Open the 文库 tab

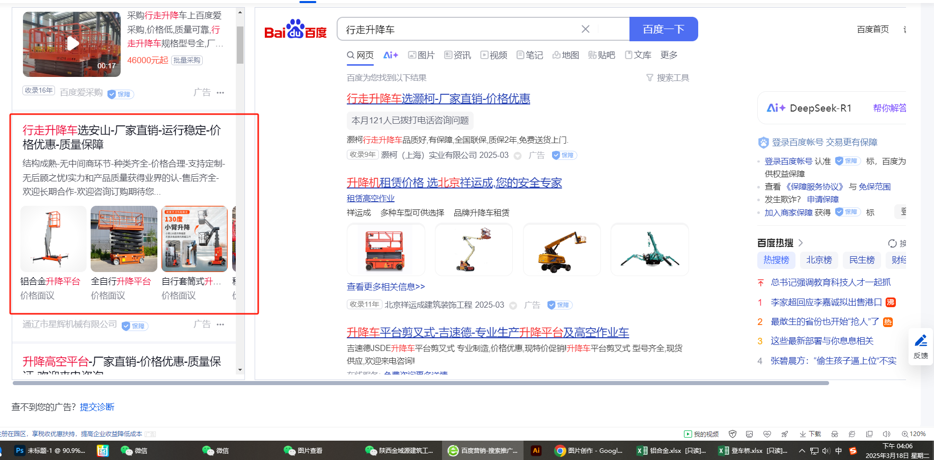pos(638,55)
